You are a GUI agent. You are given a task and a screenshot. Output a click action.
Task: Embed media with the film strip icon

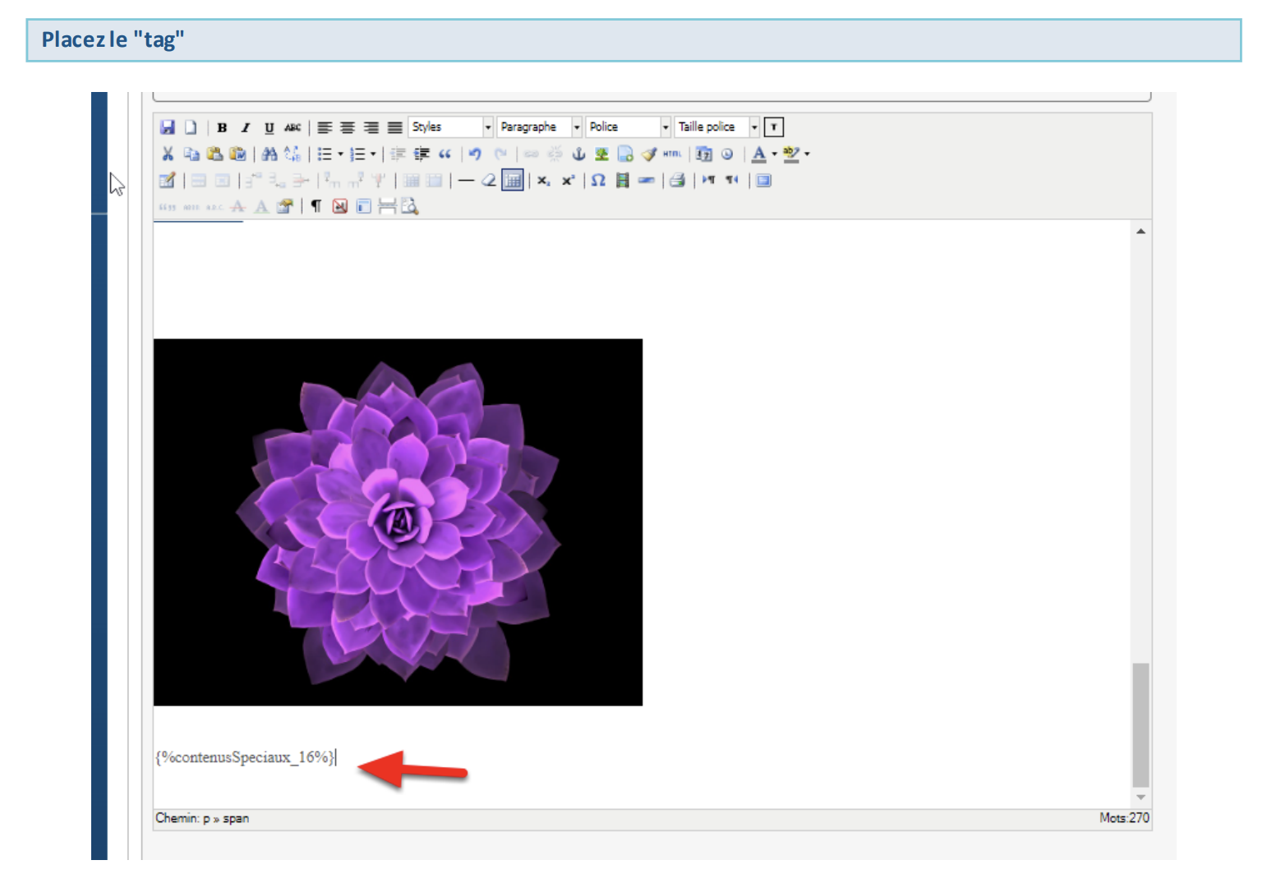click(622, 180)
